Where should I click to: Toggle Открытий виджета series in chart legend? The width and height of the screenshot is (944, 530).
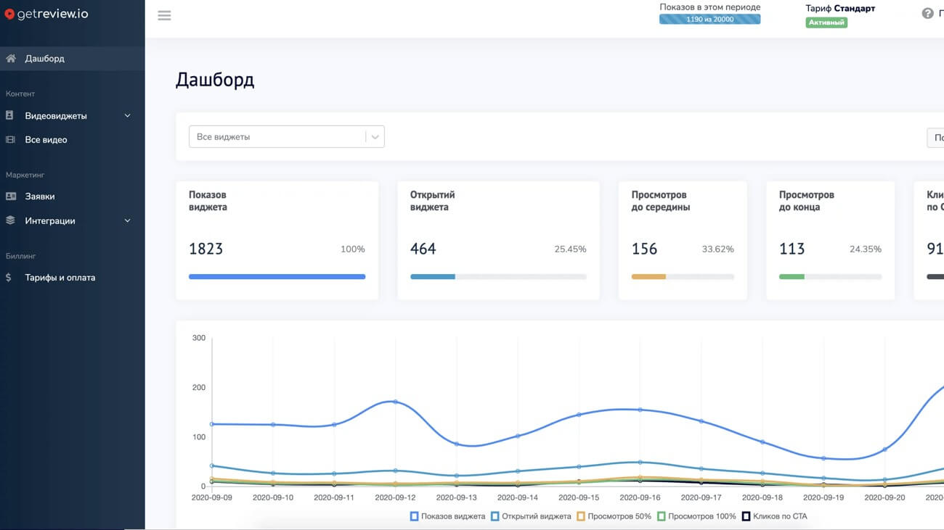pos(531,516)
